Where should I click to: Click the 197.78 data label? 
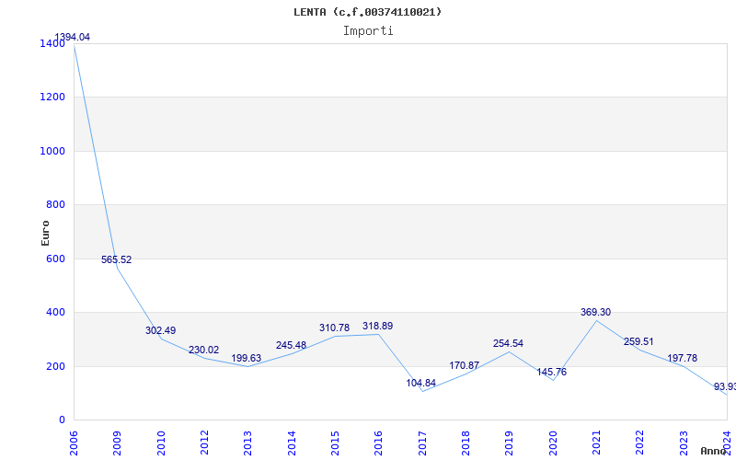(x=682, y=358)
